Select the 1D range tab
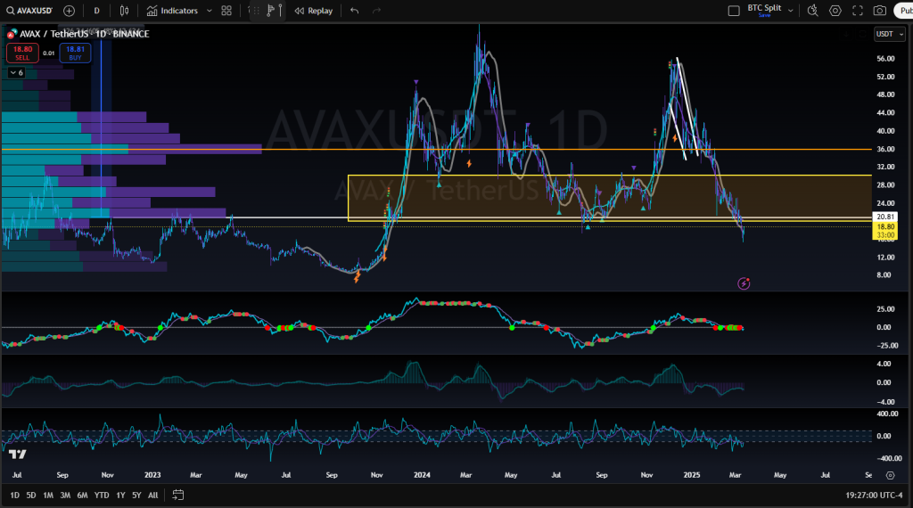The height and width of the screenshot is (508, 913). [x=14, y=496]
